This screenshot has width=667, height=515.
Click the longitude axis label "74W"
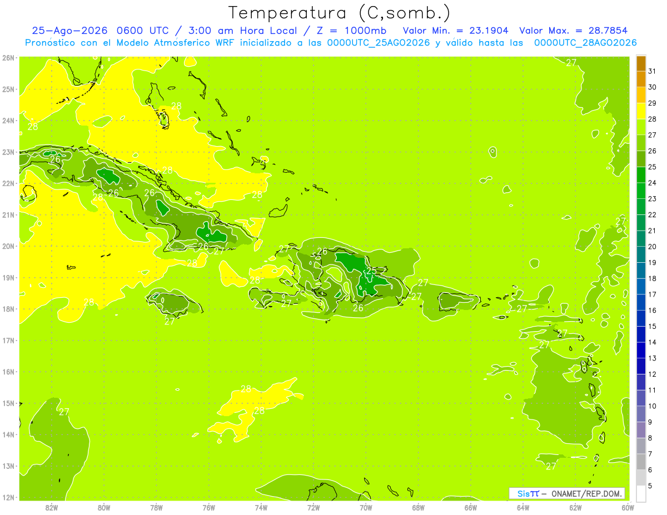pyautogui.click(x=261, y=507)
